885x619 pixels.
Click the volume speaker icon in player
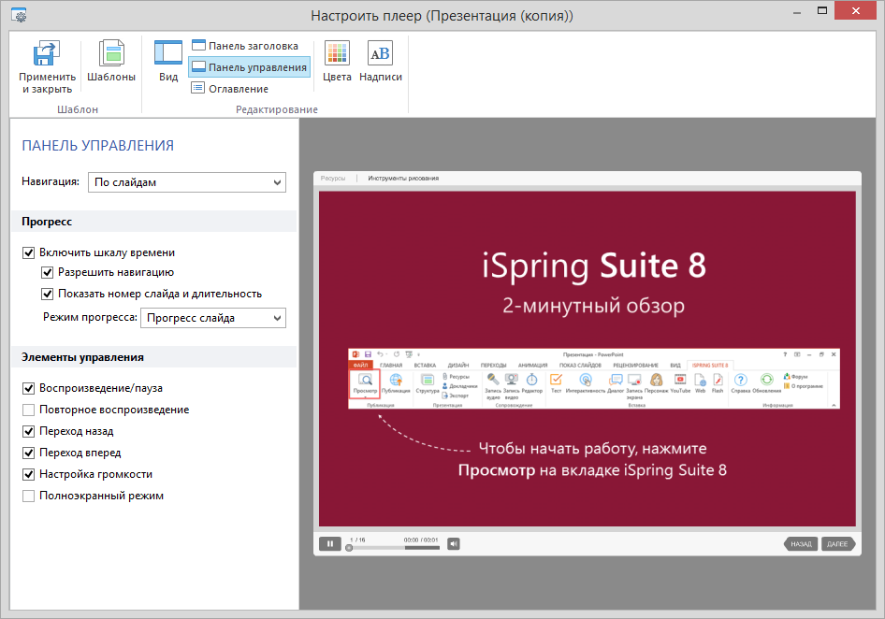pos(454,544)
